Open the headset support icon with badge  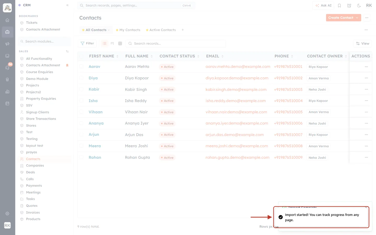[x=7, y=68]
